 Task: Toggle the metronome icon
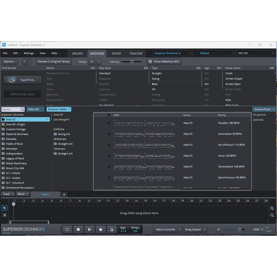(x=112, y=229)
